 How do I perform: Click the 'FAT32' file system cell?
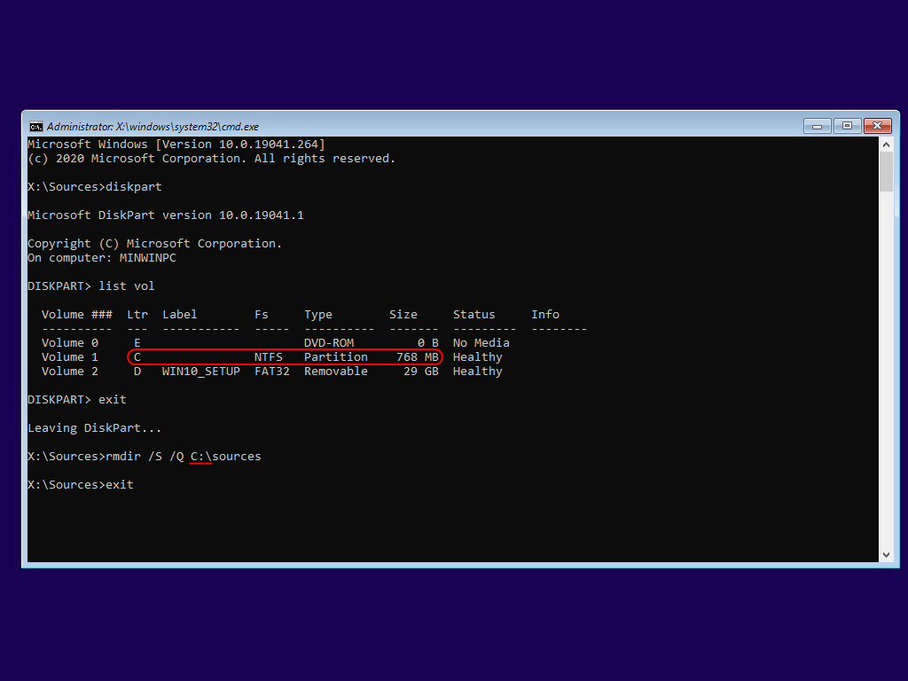[271, 372]
